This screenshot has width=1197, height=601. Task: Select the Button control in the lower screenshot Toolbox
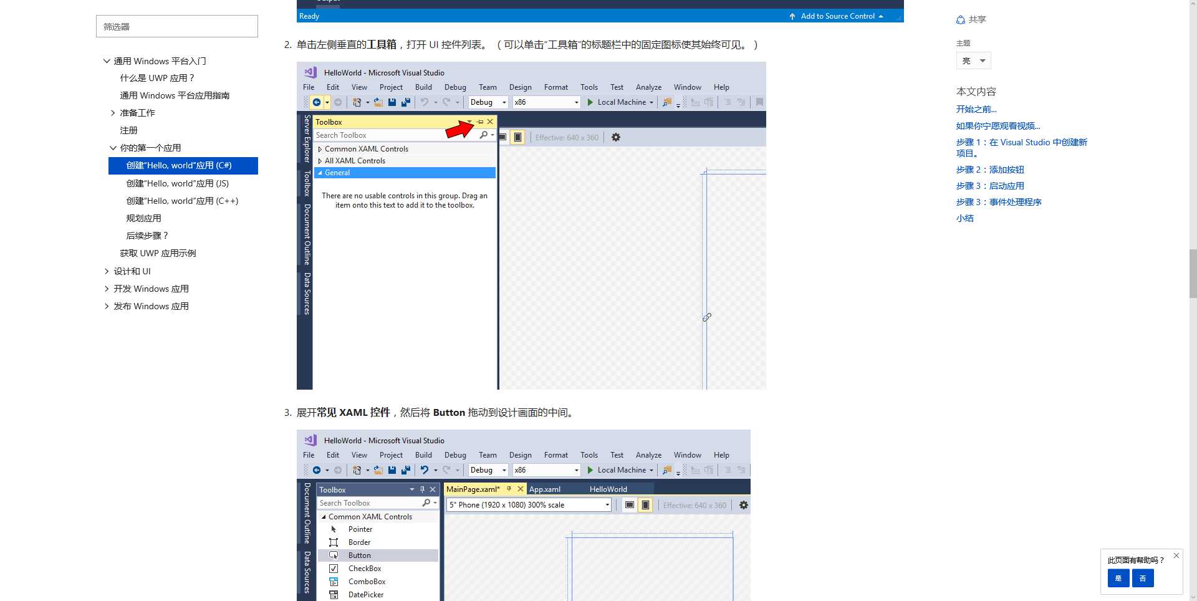point(378,555)
